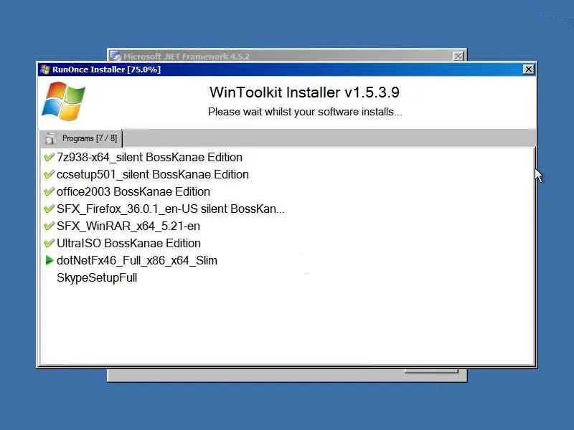Click the checkmark next to UltraISO BossKanae Edition
Viewport: 574px width, 430px height.
[49, 243]
